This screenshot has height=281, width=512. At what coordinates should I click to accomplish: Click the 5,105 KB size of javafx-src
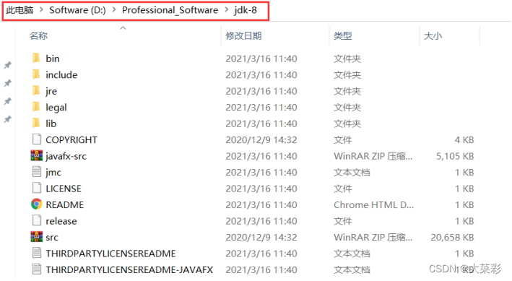click(x=455, y=156)
